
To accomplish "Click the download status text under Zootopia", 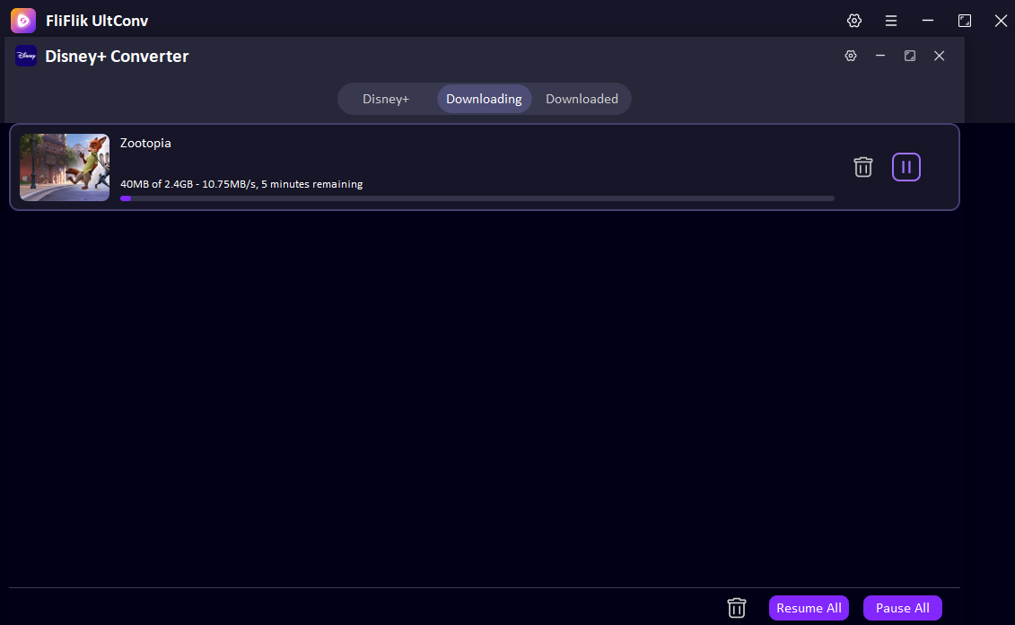I will (241, 183).
